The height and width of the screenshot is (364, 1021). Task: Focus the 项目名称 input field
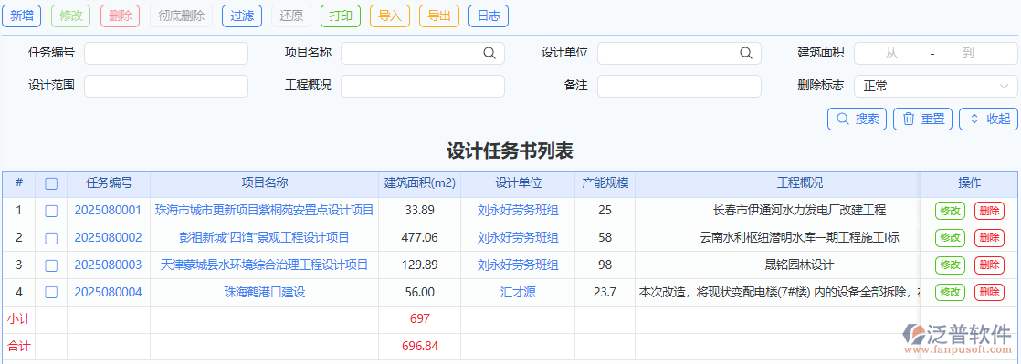(423, 53)
